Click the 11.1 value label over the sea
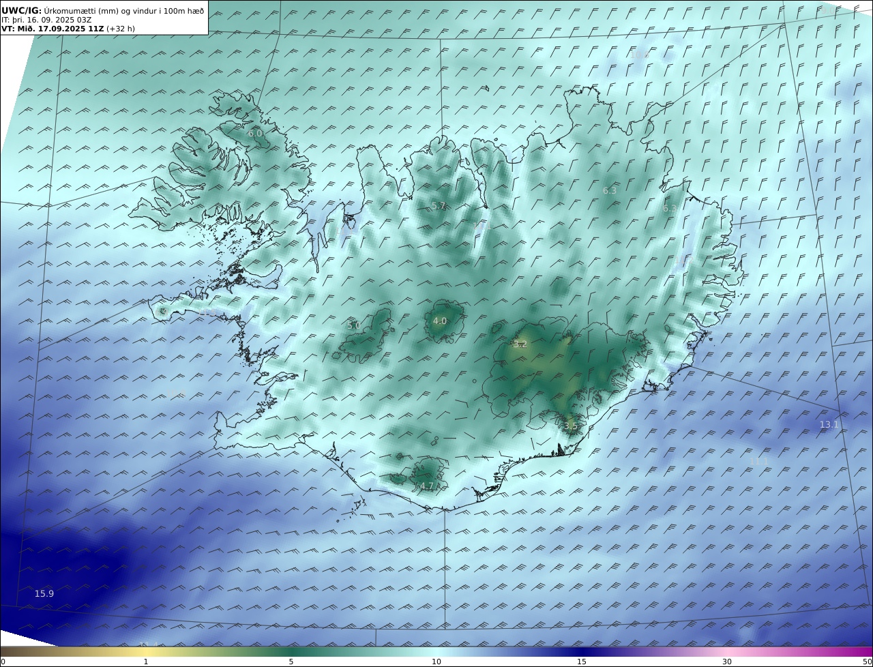 [758, 462]
